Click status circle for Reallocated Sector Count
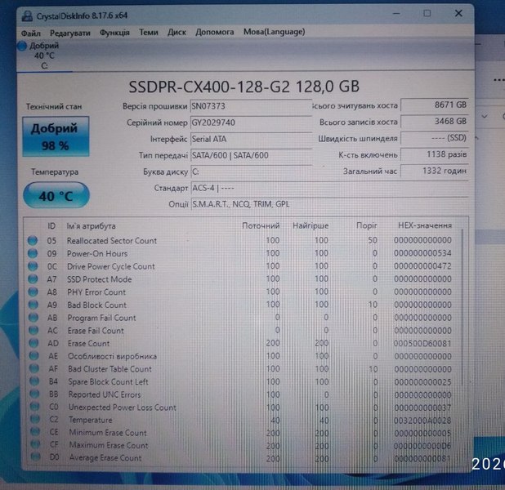 [33, 241]
